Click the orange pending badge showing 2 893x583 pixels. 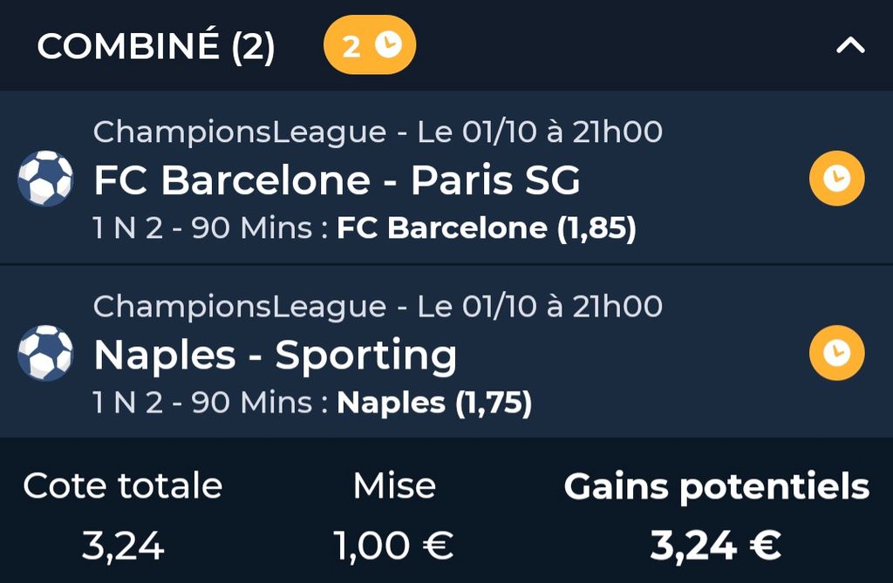point(370,46)
